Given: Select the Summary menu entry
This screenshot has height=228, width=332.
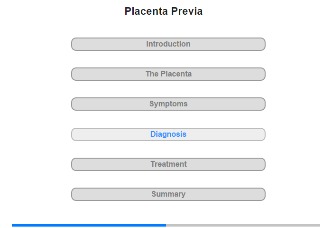Looking at the screenshot, I should click(168, 194).
